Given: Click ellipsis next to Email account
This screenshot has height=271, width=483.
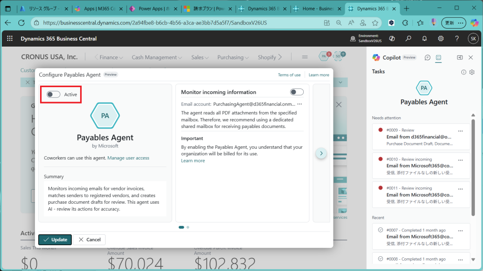Looking at the screenshot, I should coord(300,104).
